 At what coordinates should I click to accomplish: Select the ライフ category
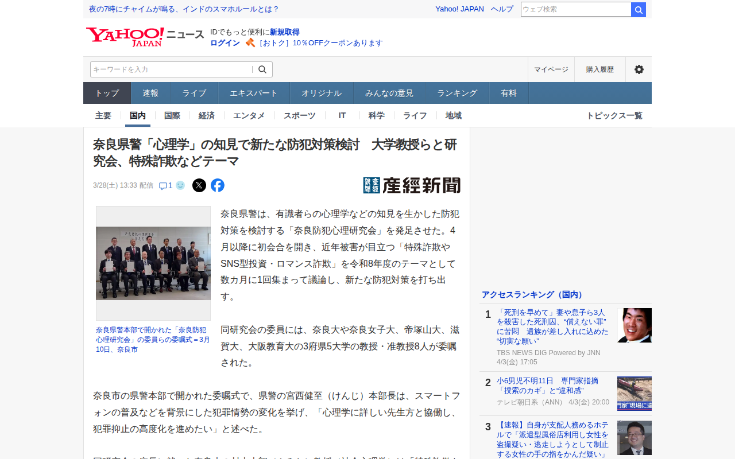click(415, 115)
